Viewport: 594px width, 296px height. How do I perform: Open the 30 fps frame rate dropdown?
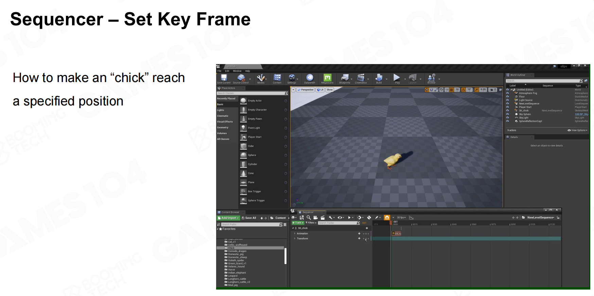[401, 218]
